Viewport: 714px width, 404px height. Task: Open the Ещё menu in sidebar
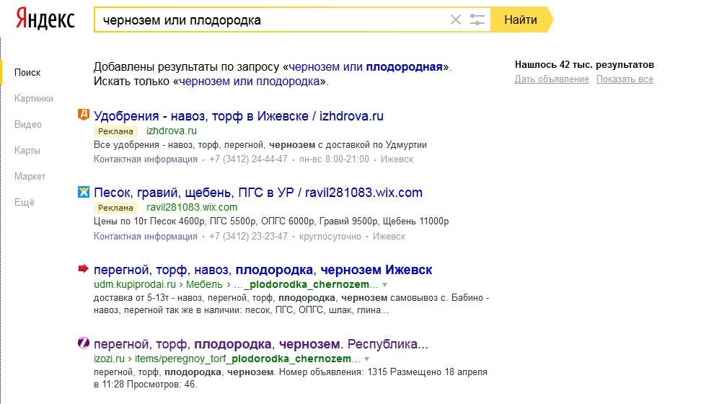tap(24, 202)
